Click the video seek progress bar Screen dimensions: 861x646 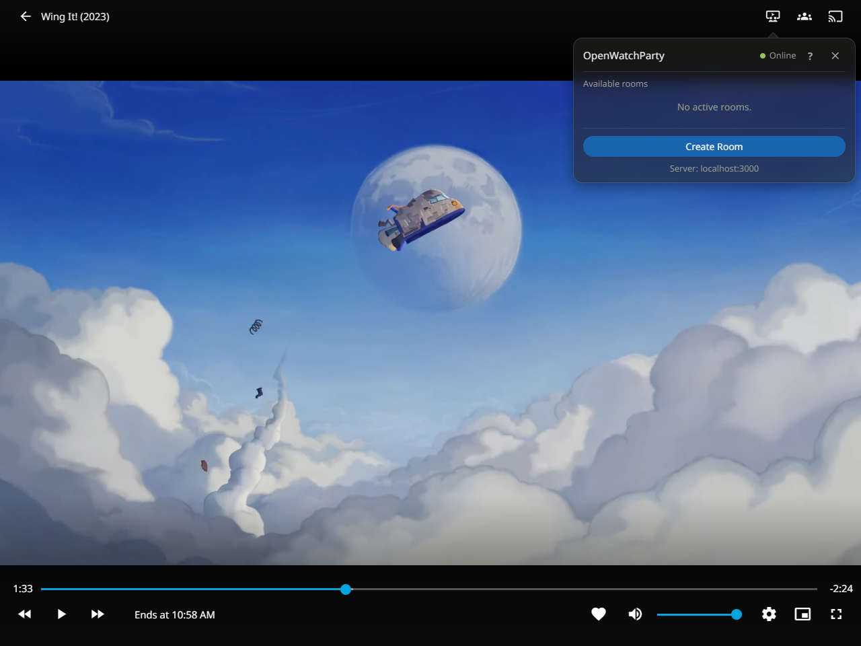(x=429, y=589)
